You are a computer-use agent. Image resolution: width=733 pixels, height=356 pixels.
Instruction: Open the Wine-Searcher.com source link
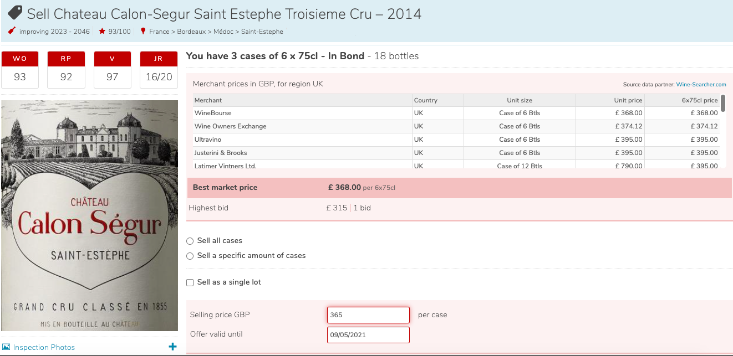click(701, 85)
